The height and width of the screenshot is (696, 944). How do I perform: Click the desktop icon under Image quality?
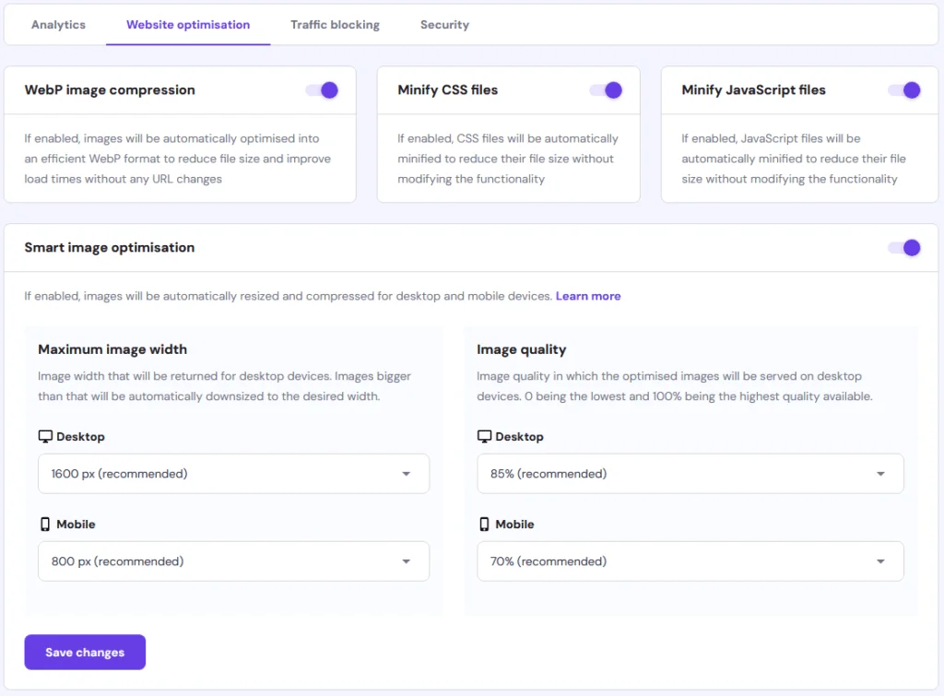484,436
